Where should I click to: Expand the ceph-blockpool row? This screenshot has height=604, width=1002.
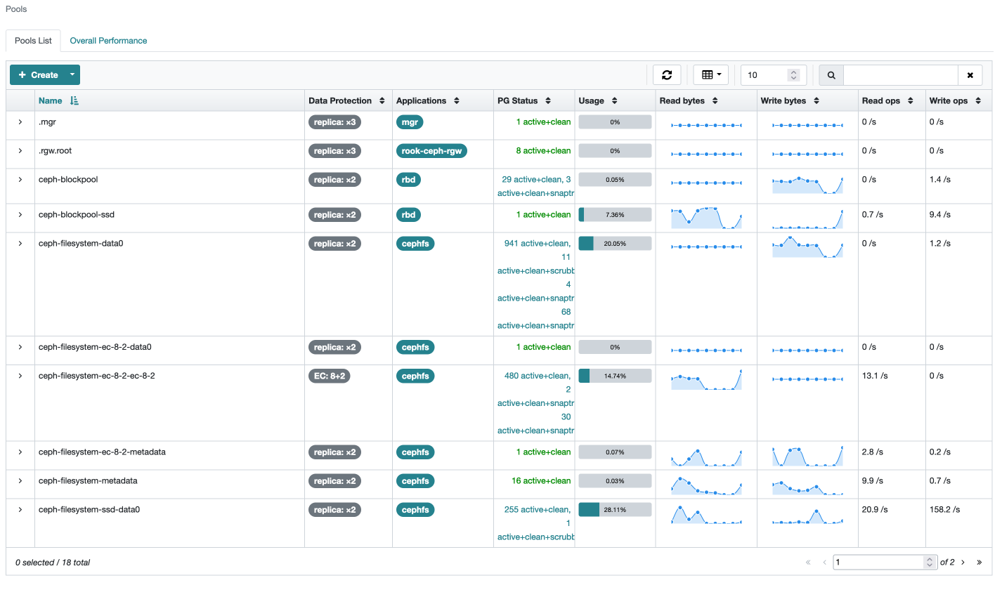20,180
